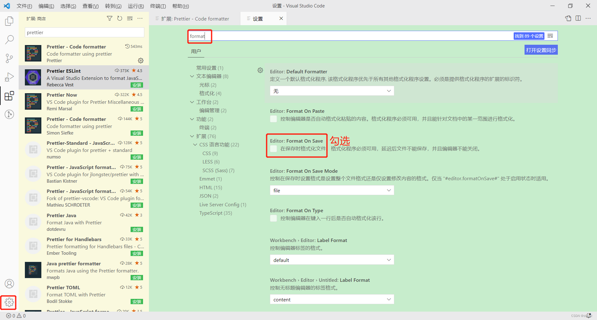
Task: Open the 编辑 menu
Action: [x=46, y=6]
